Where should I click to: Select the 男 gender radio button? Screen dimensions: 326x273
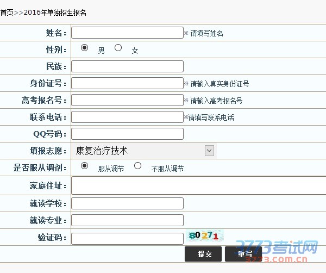[x=85, y=48]
